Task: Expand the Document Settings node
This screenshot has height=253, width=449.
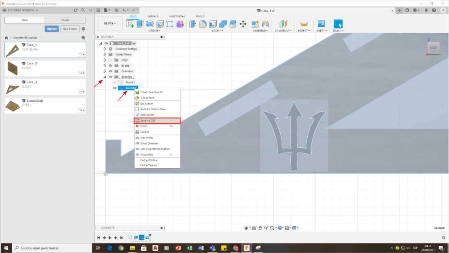Action: (x=105, y=49)
